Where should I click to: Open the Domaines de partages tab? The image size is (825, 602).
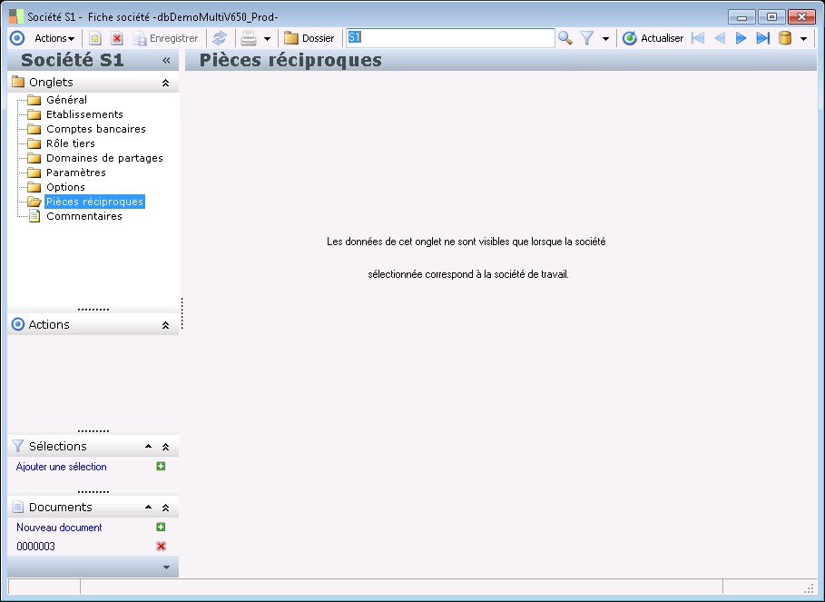point(104,158)
